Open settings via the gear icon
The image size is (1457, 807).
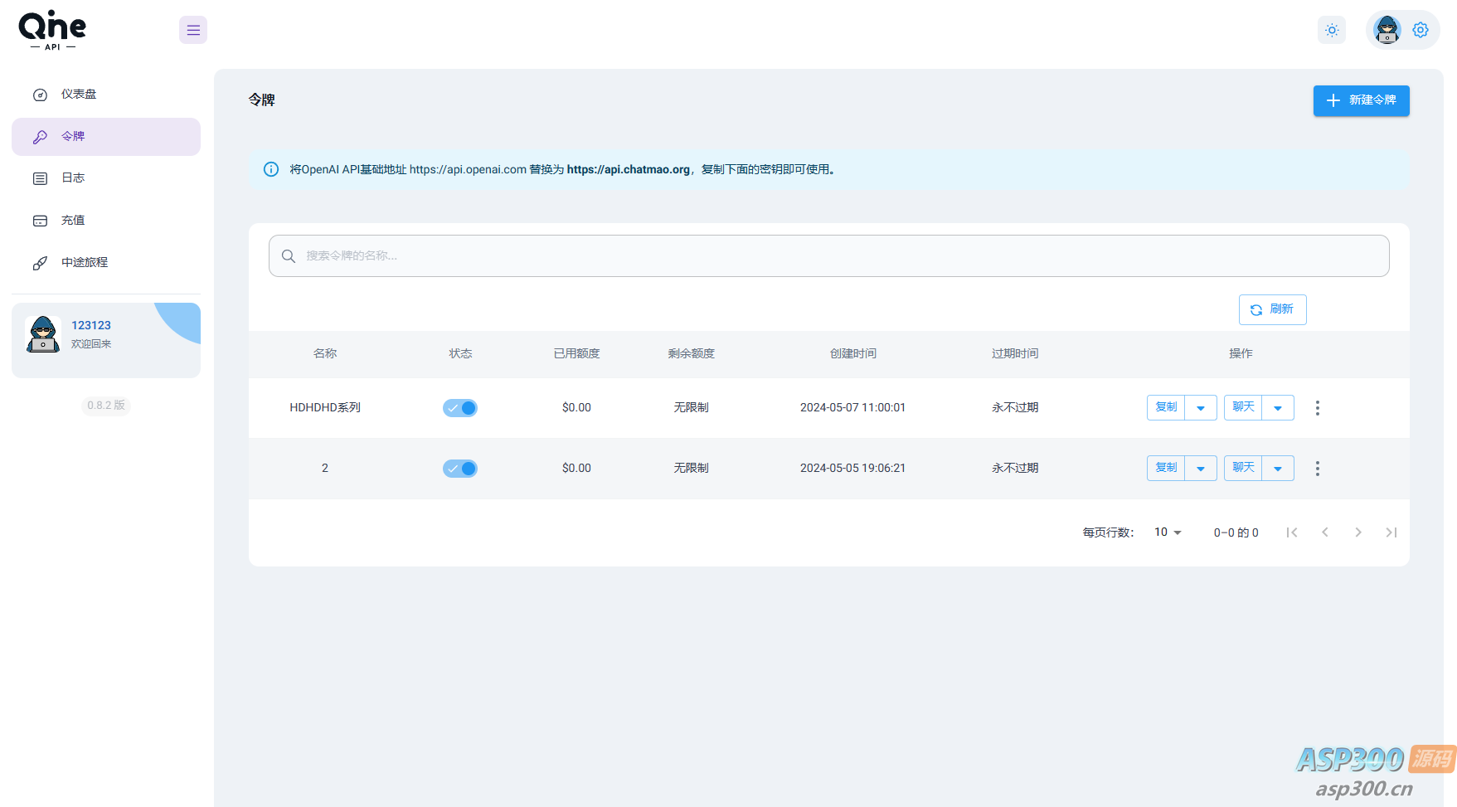pyautogui.click(x=1421, y=30)
